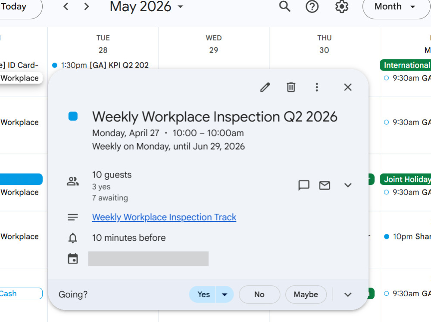Open the ID Card- event
This screenshot has height=322, width=431.
tap(19, 65)
